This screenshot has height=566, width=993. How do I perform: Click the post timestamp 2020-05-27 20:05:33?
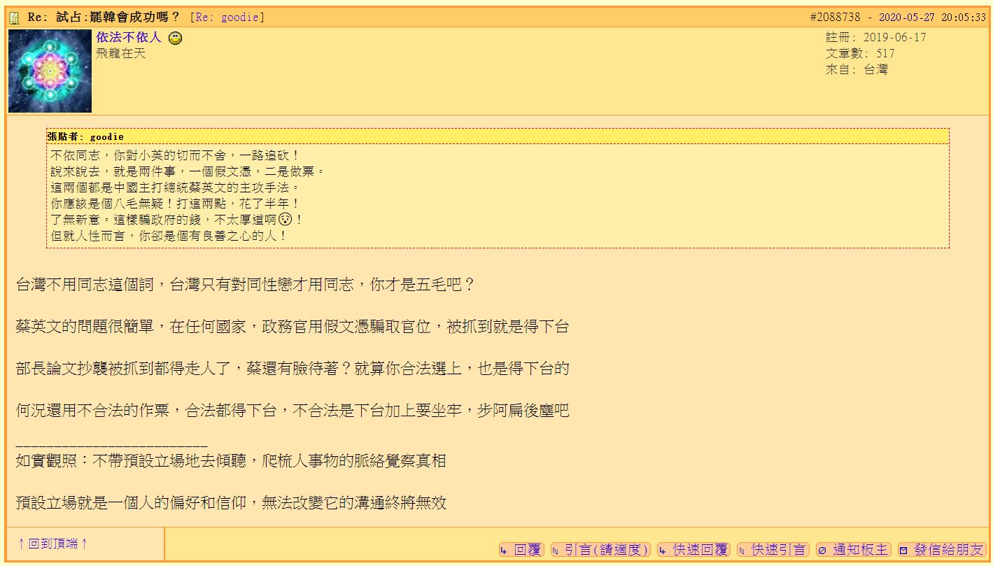pyautogui.click(x=932, y=17)
